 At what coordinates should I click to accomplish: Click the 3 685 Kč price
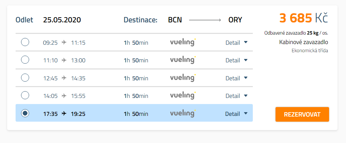coord(304,18)
